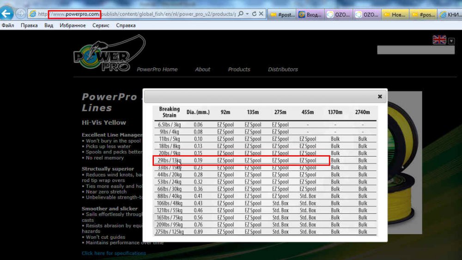Click the stop loading X icon
This screenshot has height=260, width=462.
[x=261, y=14]
